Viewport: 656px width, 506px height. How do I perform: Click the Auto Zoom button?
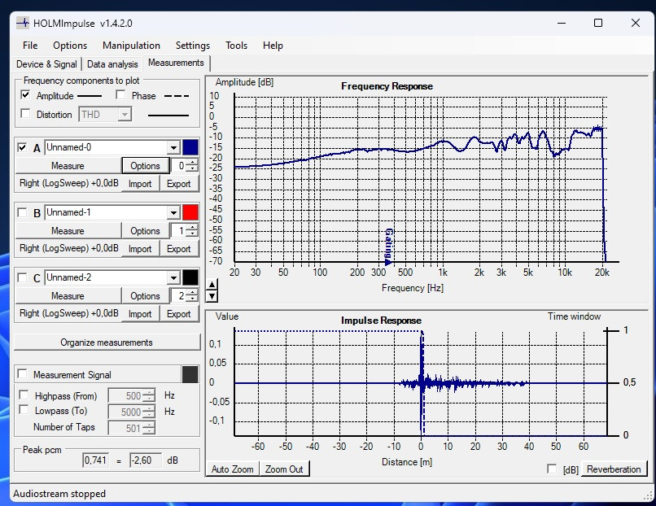(233, 469)
